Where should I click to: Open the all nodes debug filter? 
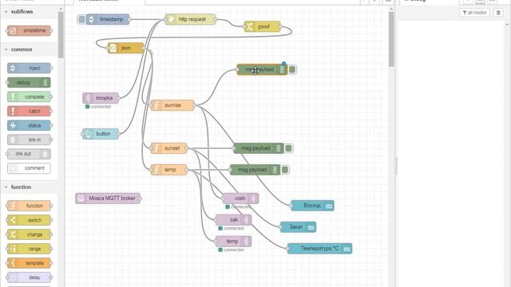click(474, 13)
